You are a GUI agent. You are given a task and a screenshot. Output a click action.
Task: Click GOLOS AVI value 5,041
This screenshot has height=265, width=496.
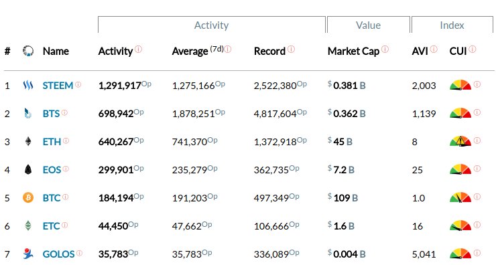pos(424,254)
